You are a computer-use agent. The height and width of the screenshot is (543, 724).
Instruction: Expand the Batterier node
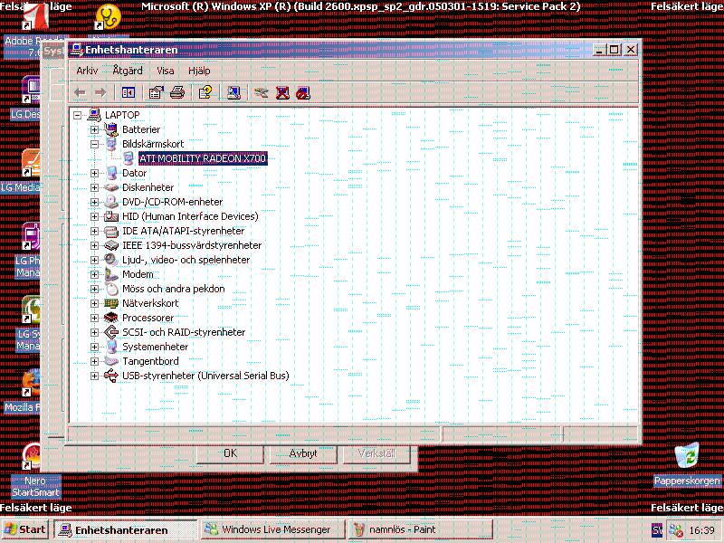(x=94, y=129)
